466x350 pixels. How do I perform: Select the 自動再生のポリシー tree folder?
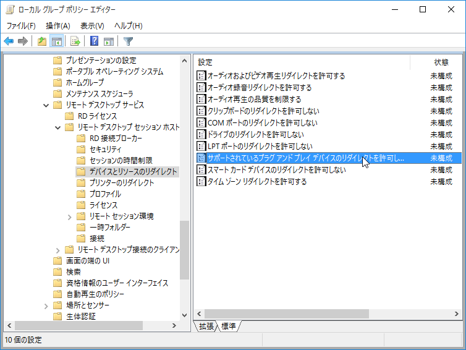pos(95,294)
